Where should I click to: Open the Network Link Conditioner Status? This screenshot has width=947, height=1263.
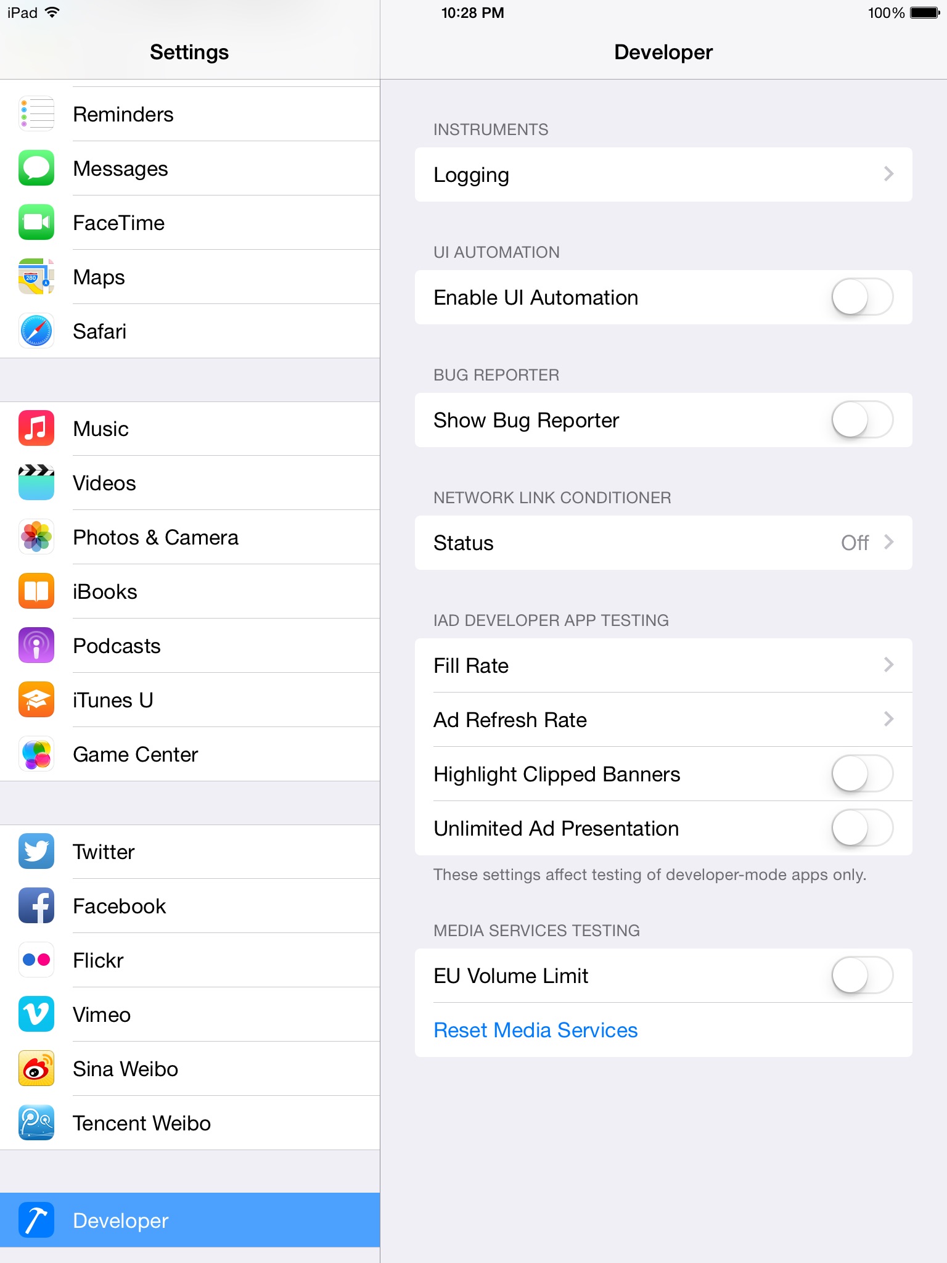(x=663, y=543)
